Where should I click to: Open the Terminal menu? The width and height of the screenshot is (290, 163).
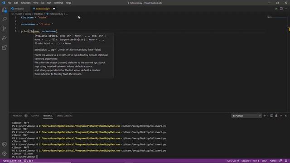pyautogui.click(x=58, y=3)
